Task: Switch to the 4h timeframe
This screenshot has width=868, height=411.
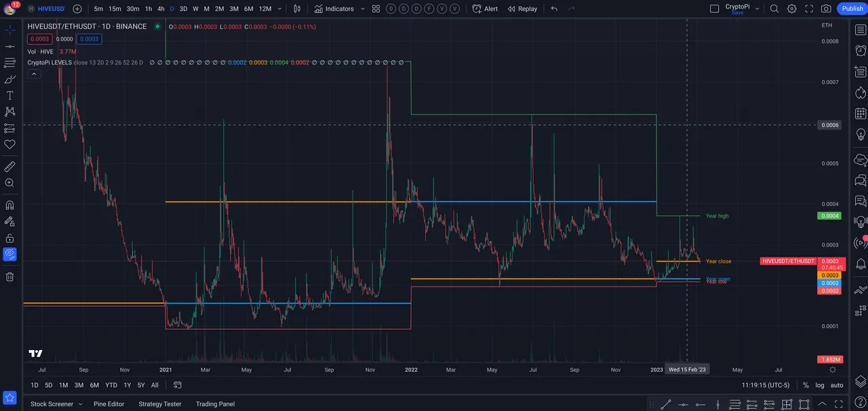Action: pos(161,9)
